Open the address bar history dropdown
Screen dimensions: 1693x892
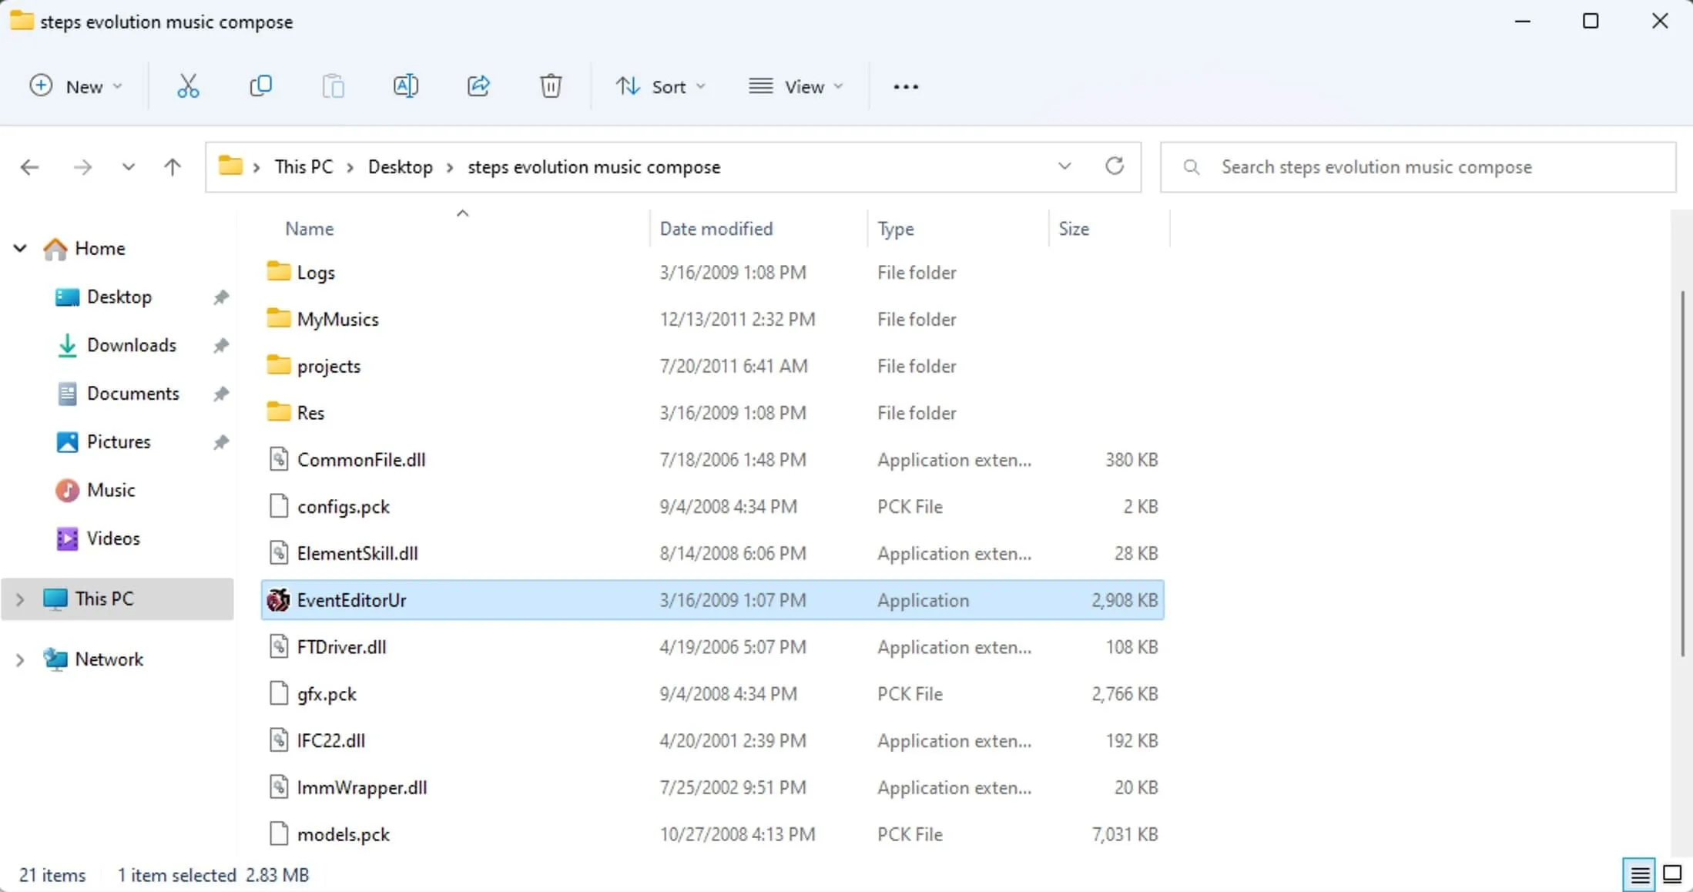(x=1064, y=166)
